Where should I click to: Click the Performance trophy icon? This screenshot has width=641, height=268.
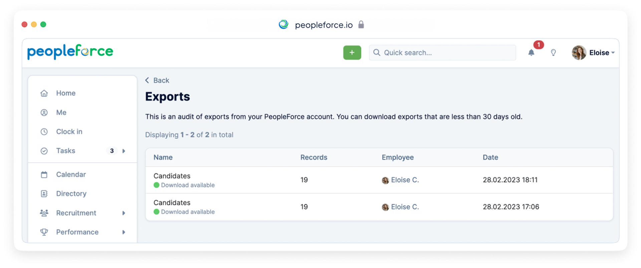click(44, 232)
